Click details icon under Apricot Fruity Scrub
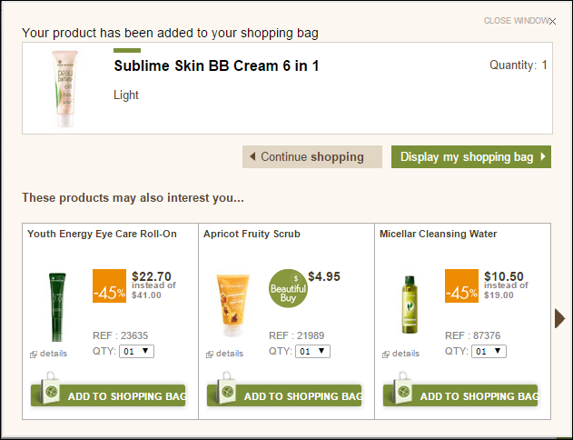Screen dimensions: 573x440 [x=210, y=354]
